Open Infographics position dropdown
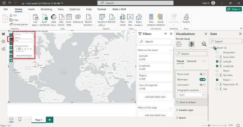The width and height of the screenshot is (243, 127). point(191,95)
